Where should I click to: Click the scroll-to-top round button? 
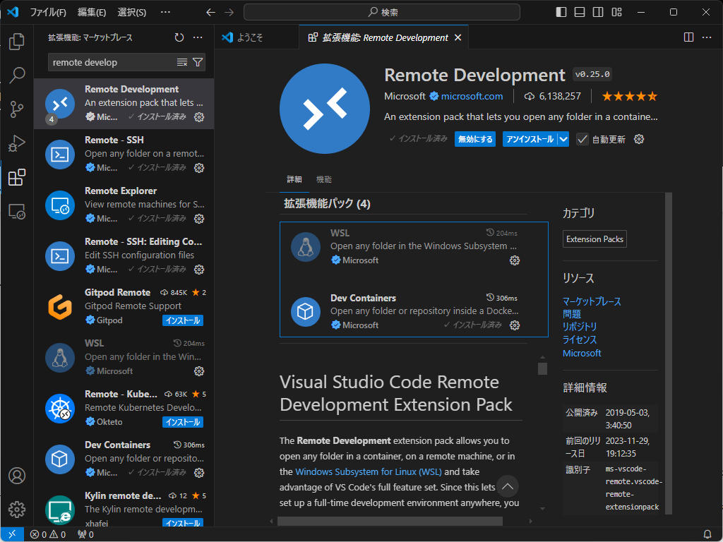point(507,486)
